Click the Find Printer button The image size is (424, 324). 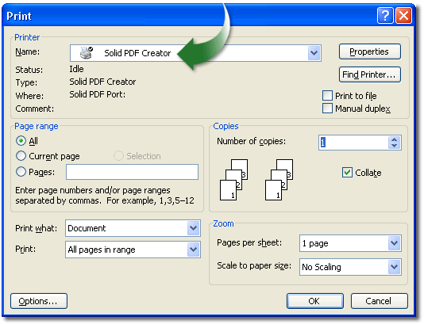[x=369, y=74]
